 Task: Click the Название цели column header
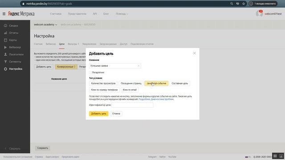[59, 79]
